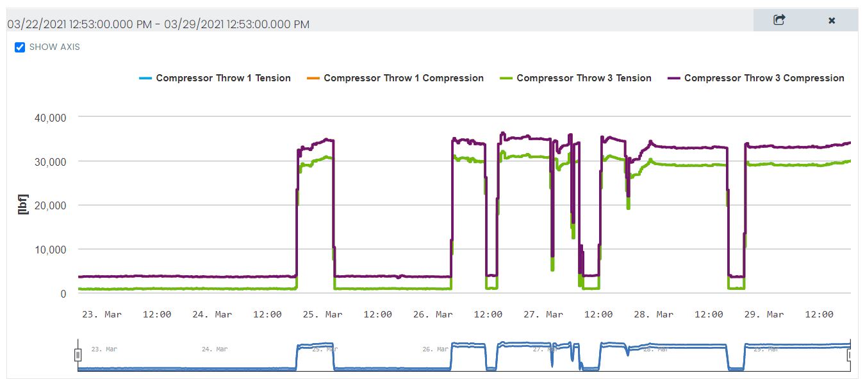This screenshot has width=865, height=384.
Task: Click purple legend marker for Throw 3 Compression
Action: [673, 78]
